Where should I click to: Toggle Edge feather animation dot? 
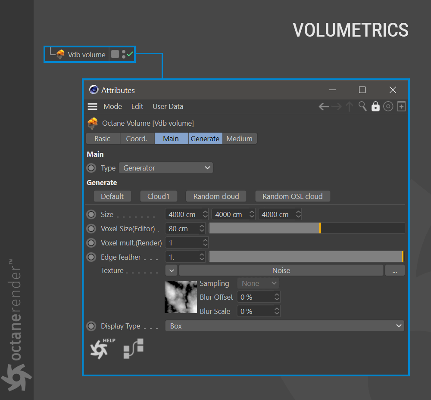click(x=91, y=257)
